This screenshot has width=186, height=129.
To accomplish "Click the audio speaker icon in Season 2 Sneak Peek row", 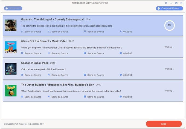I will click(x=49, y=75).
